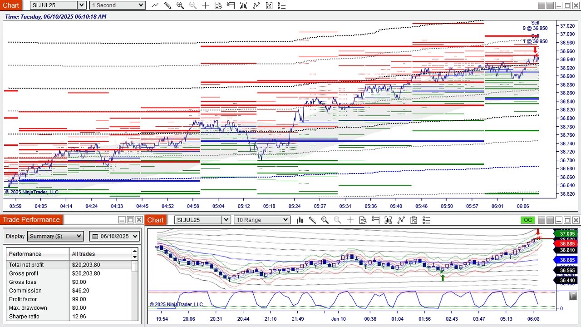Select the crosshair cursor in the 10 Range chart
Viewport: 581px width, 327px height.
coord(350,220)
